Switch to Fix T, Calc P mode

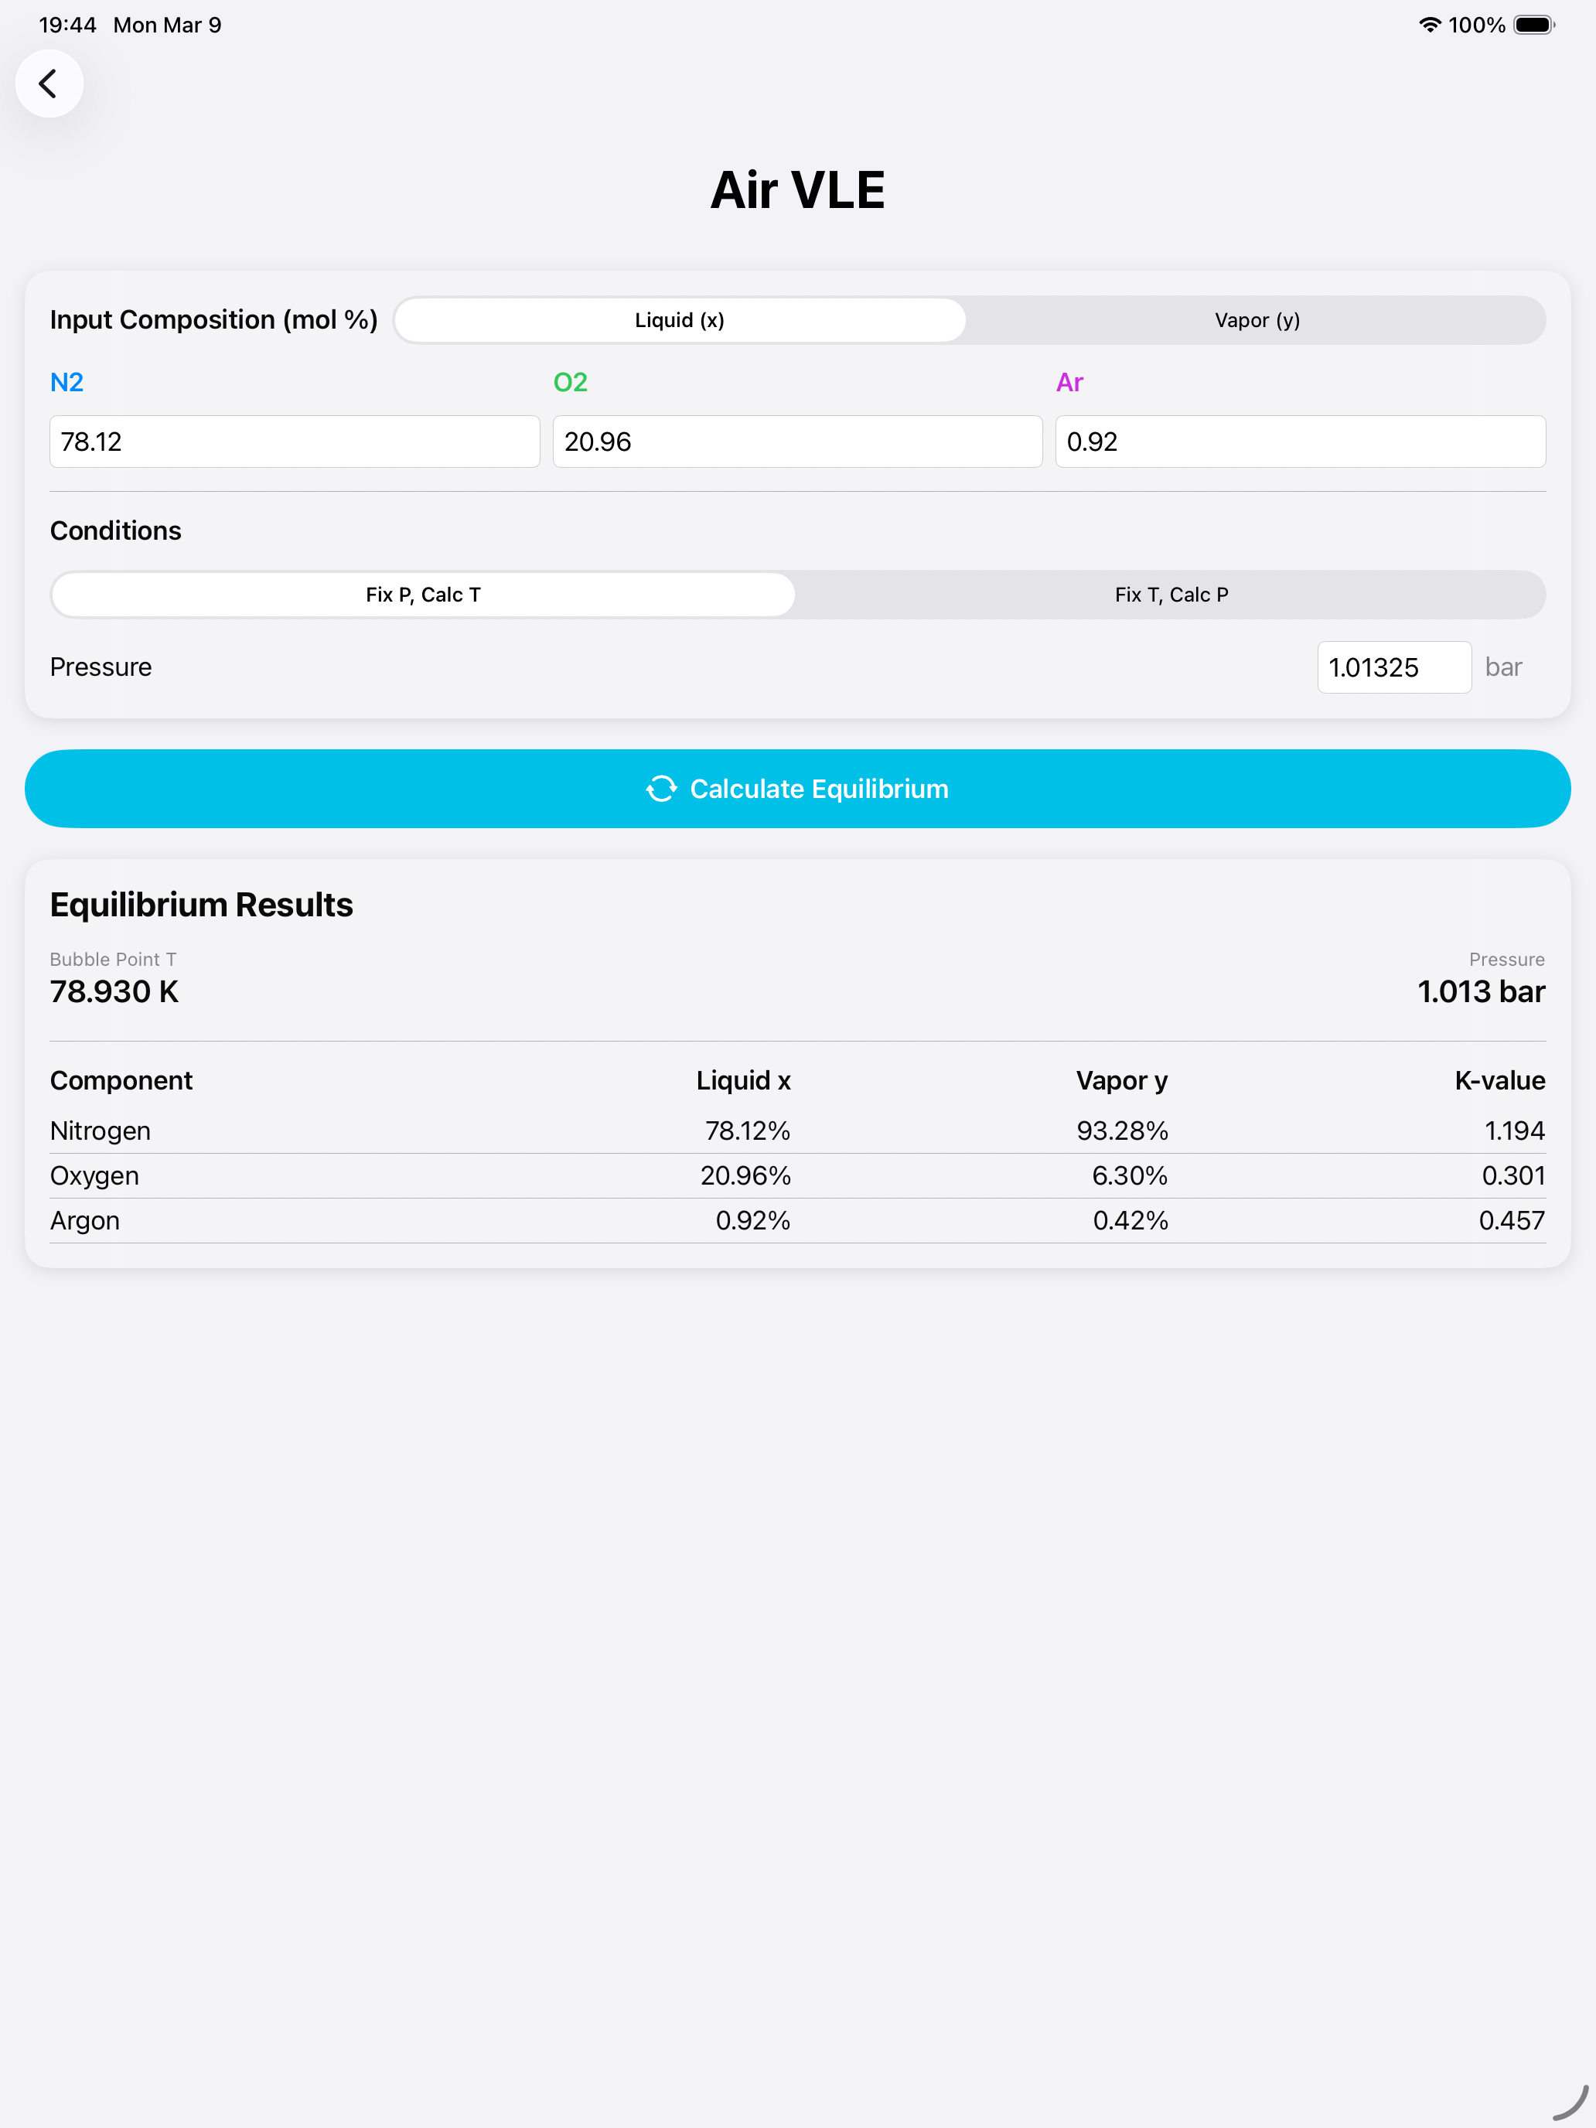(1171, 595)
